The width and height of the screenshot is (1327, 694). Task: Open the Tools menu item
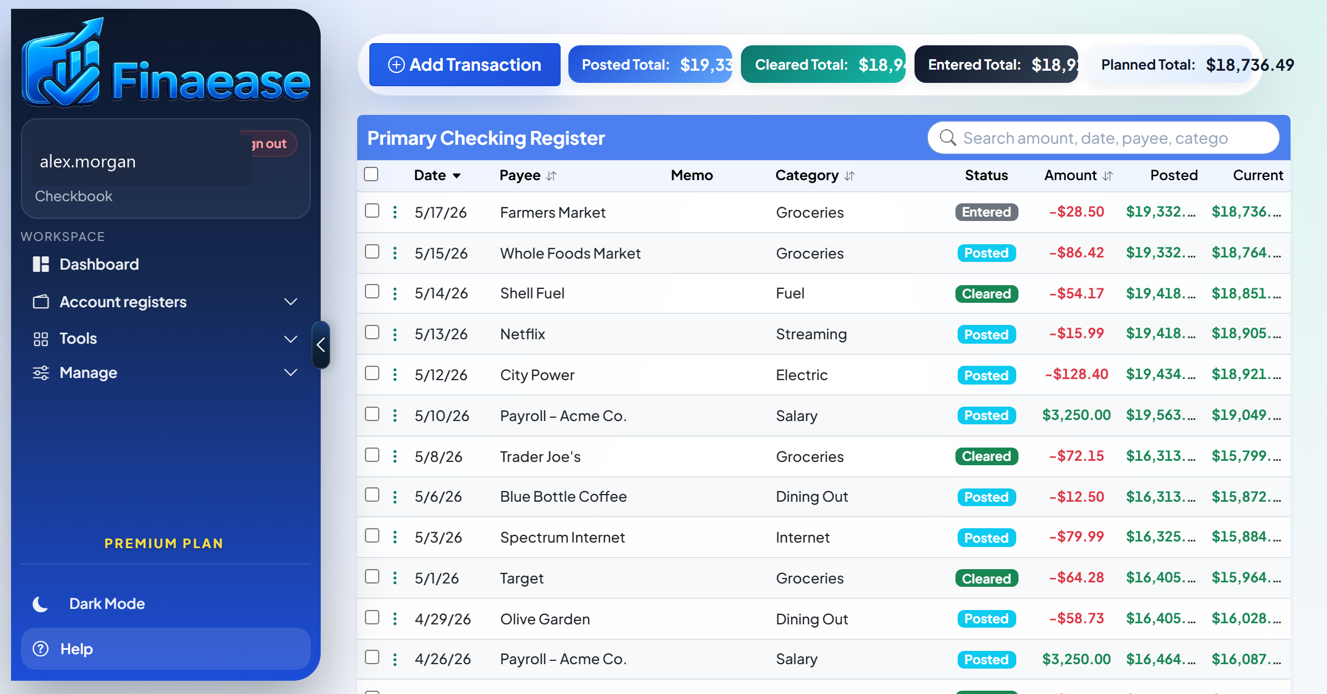click(x=165, y=339)
